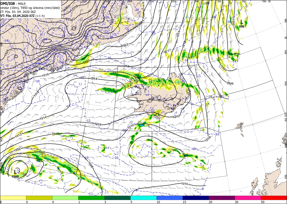Click the olive yellow legend swatch

[39, 198]
